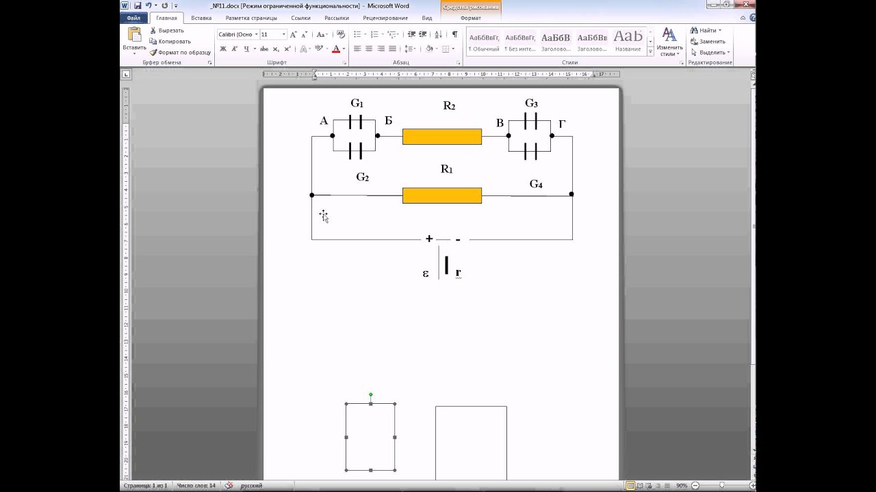Toggle paragraph marks (¶) display
The image size is (876, 492).
[454, 34]
